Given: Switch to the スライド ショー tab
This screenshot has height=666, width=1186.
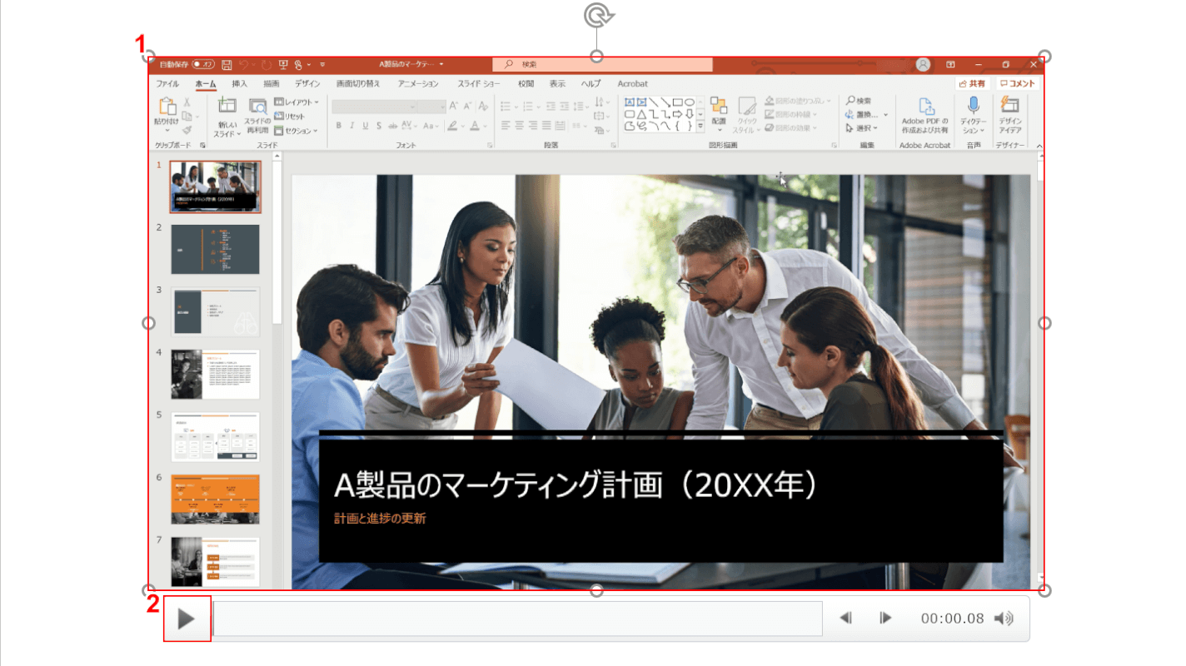Looking at the screenshot, I should tap(479, 84).
